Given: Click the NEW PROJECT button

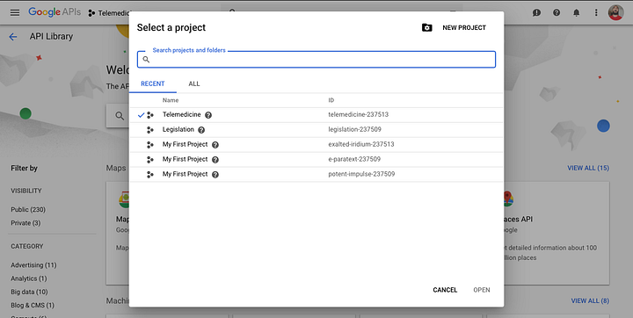Looking at the screenshot, I should [464, 27].
